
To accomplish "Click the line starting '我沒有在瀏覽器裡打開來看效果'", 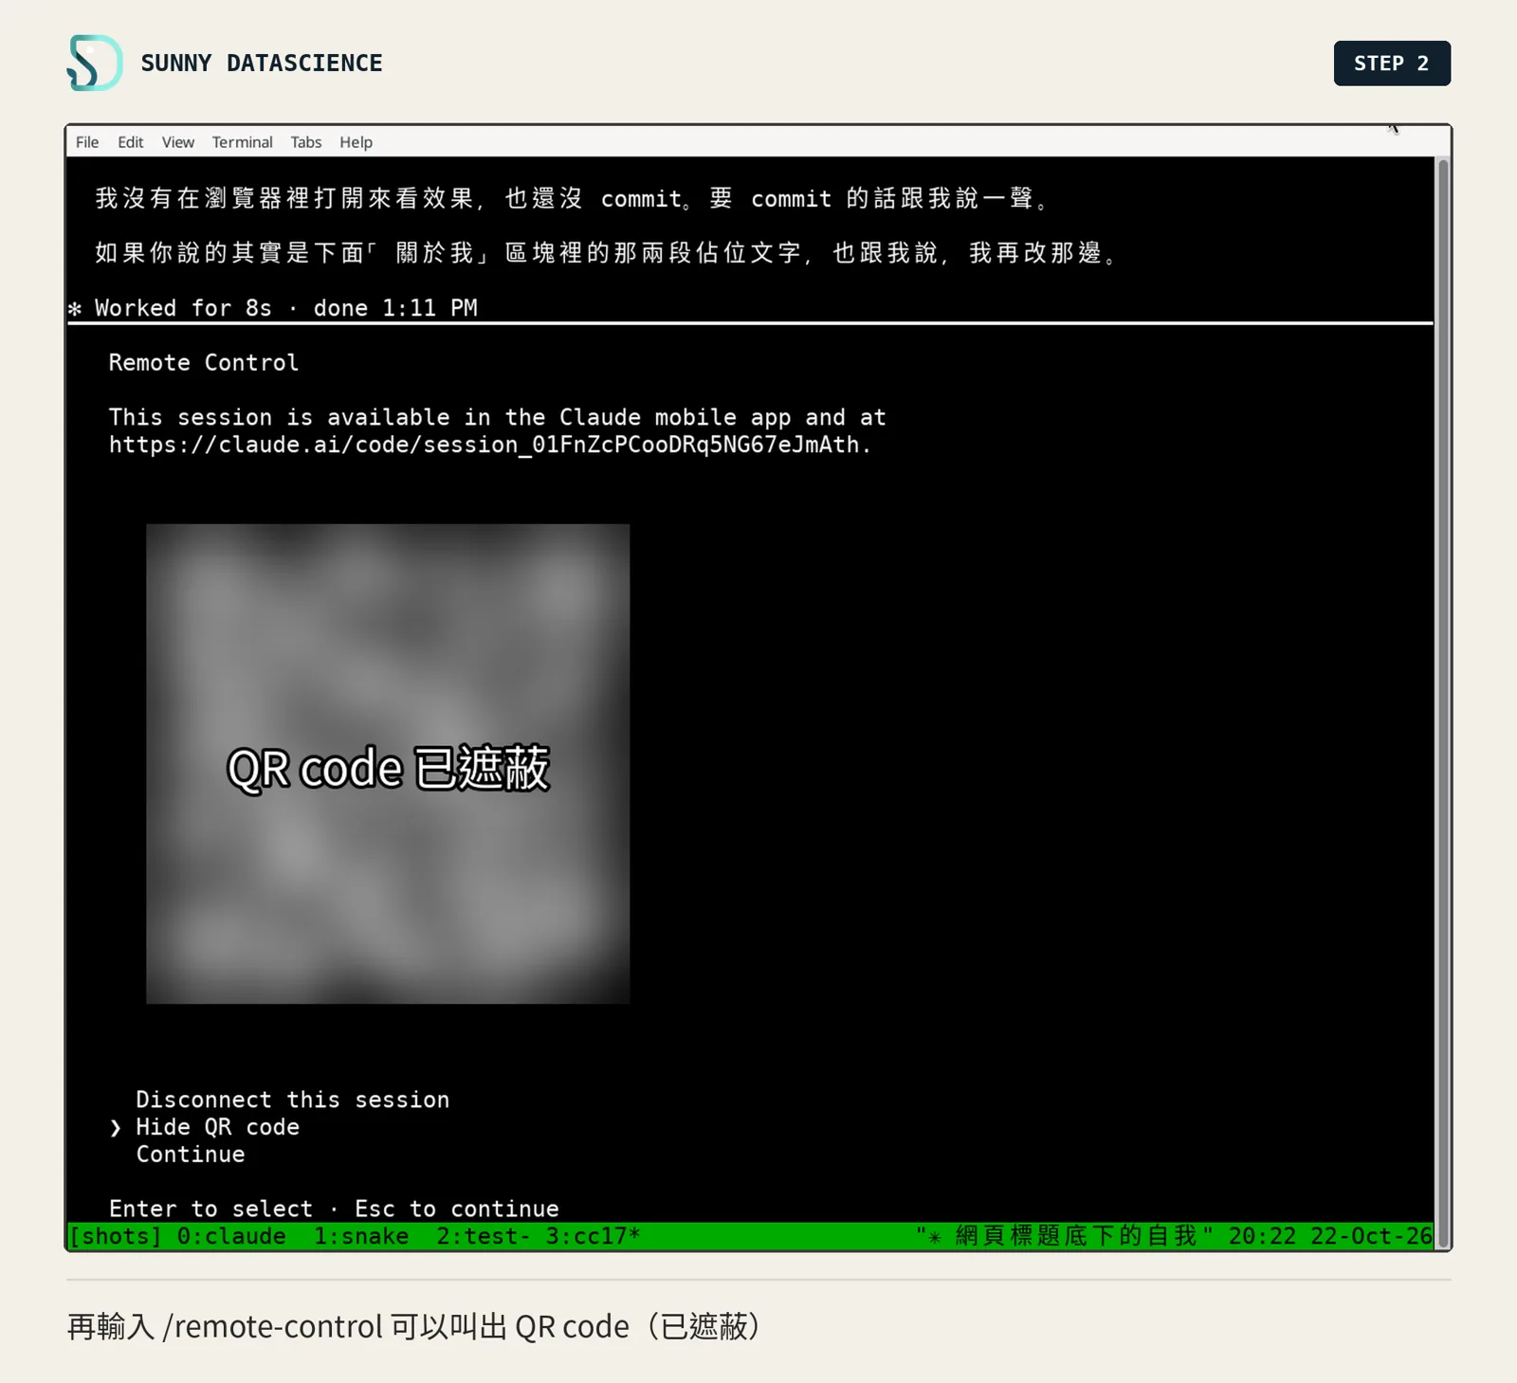I will coord(572,198).
